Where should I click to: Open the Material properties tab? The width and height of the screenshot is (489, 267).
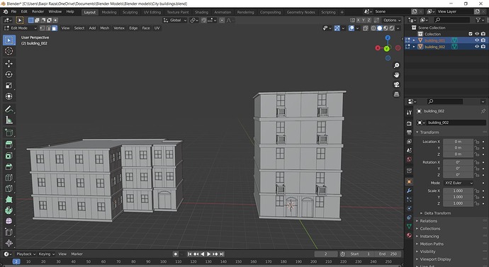pyautogui.click(x=409, y=235)
